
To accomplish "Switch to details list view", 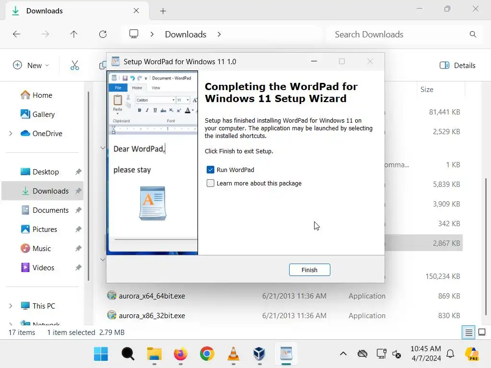I will click(468, 333).
